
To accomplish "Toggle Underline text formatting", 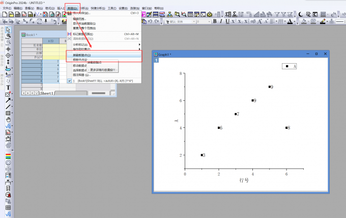I will 227,21.
